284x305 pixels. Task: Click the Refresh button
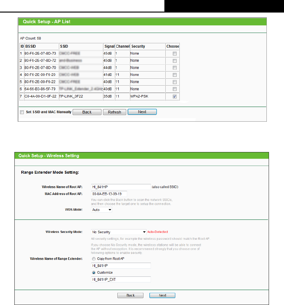pos(115,112)
